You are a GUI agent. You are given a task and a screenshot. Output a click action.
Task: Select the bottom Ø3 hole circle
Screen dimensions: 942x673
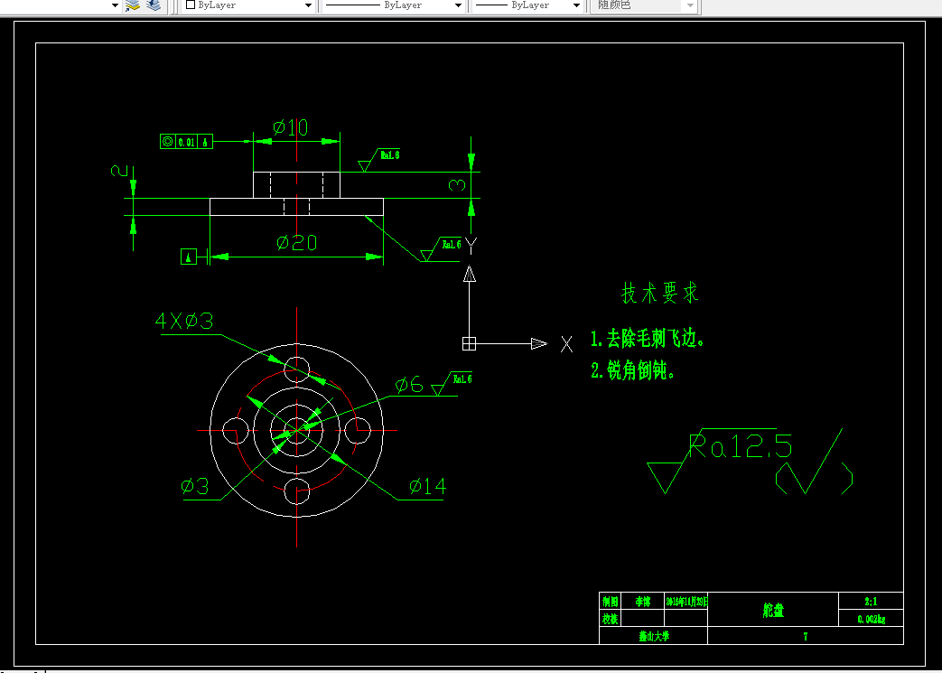297,491
